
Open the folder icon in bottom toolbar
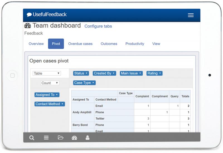pos(60,137)
